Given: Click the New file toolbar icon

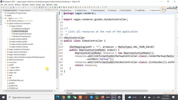Looking at the screenshot, I should click(x=2, y=7).
